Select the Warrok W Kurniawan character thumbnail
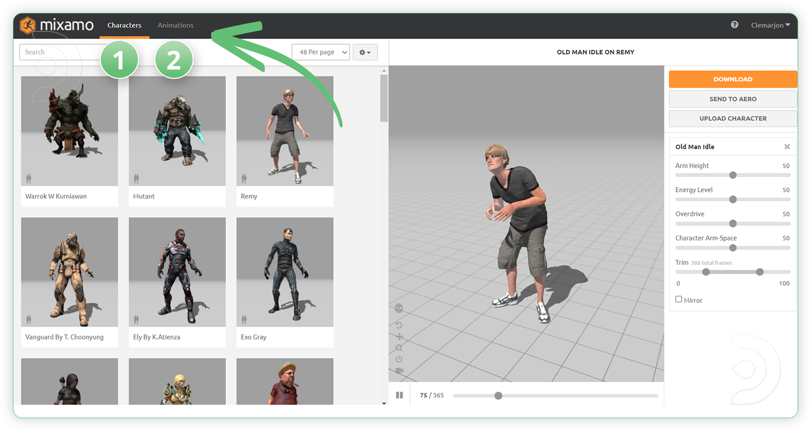 pos(70,131)
